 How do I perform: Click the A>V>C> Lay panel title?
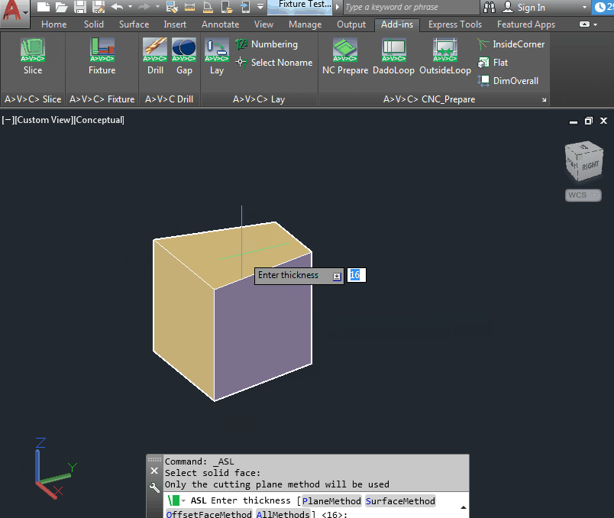tap(259, 99)
